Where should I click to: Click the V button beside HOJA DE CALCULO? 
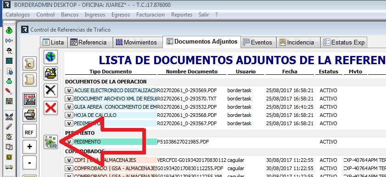pyautogui.click(x=69, y=115)
